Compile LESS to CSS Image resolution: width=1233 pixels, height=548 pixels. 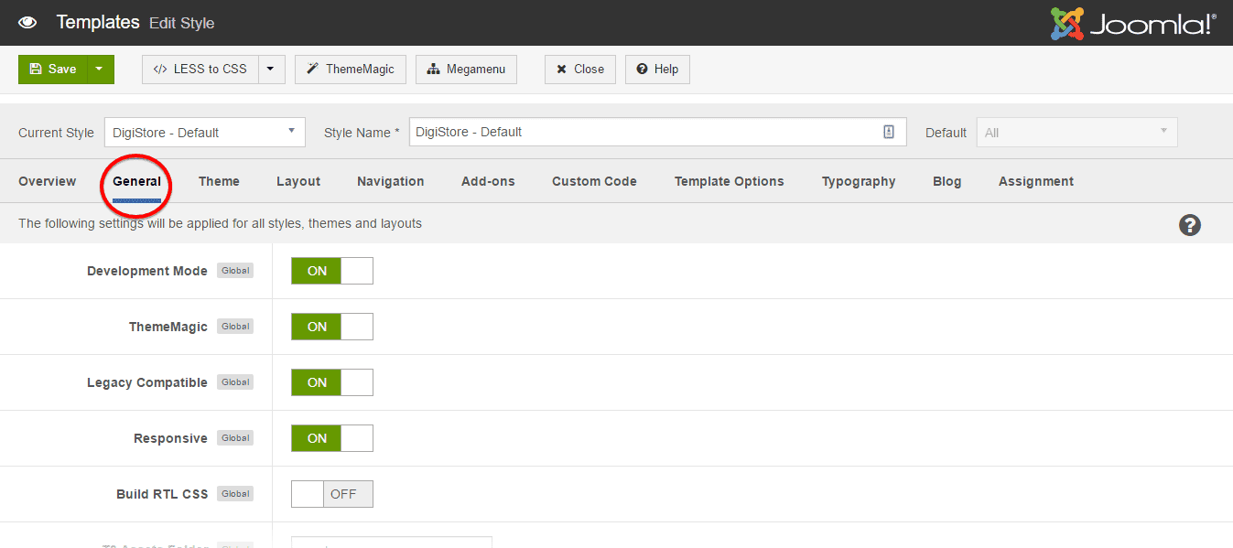pyautogui.click(x=200, y=70)
